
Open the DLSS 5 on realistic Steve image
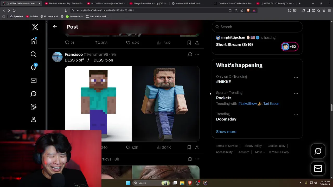(x=166, y=104)
